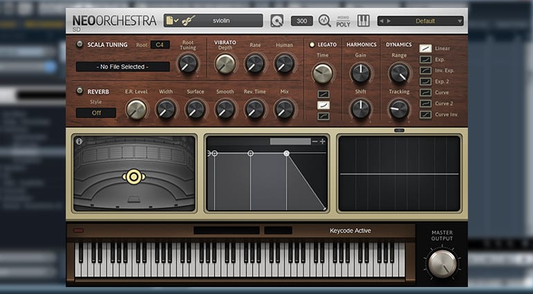Go to previous preset arrow

coord(381,21)
